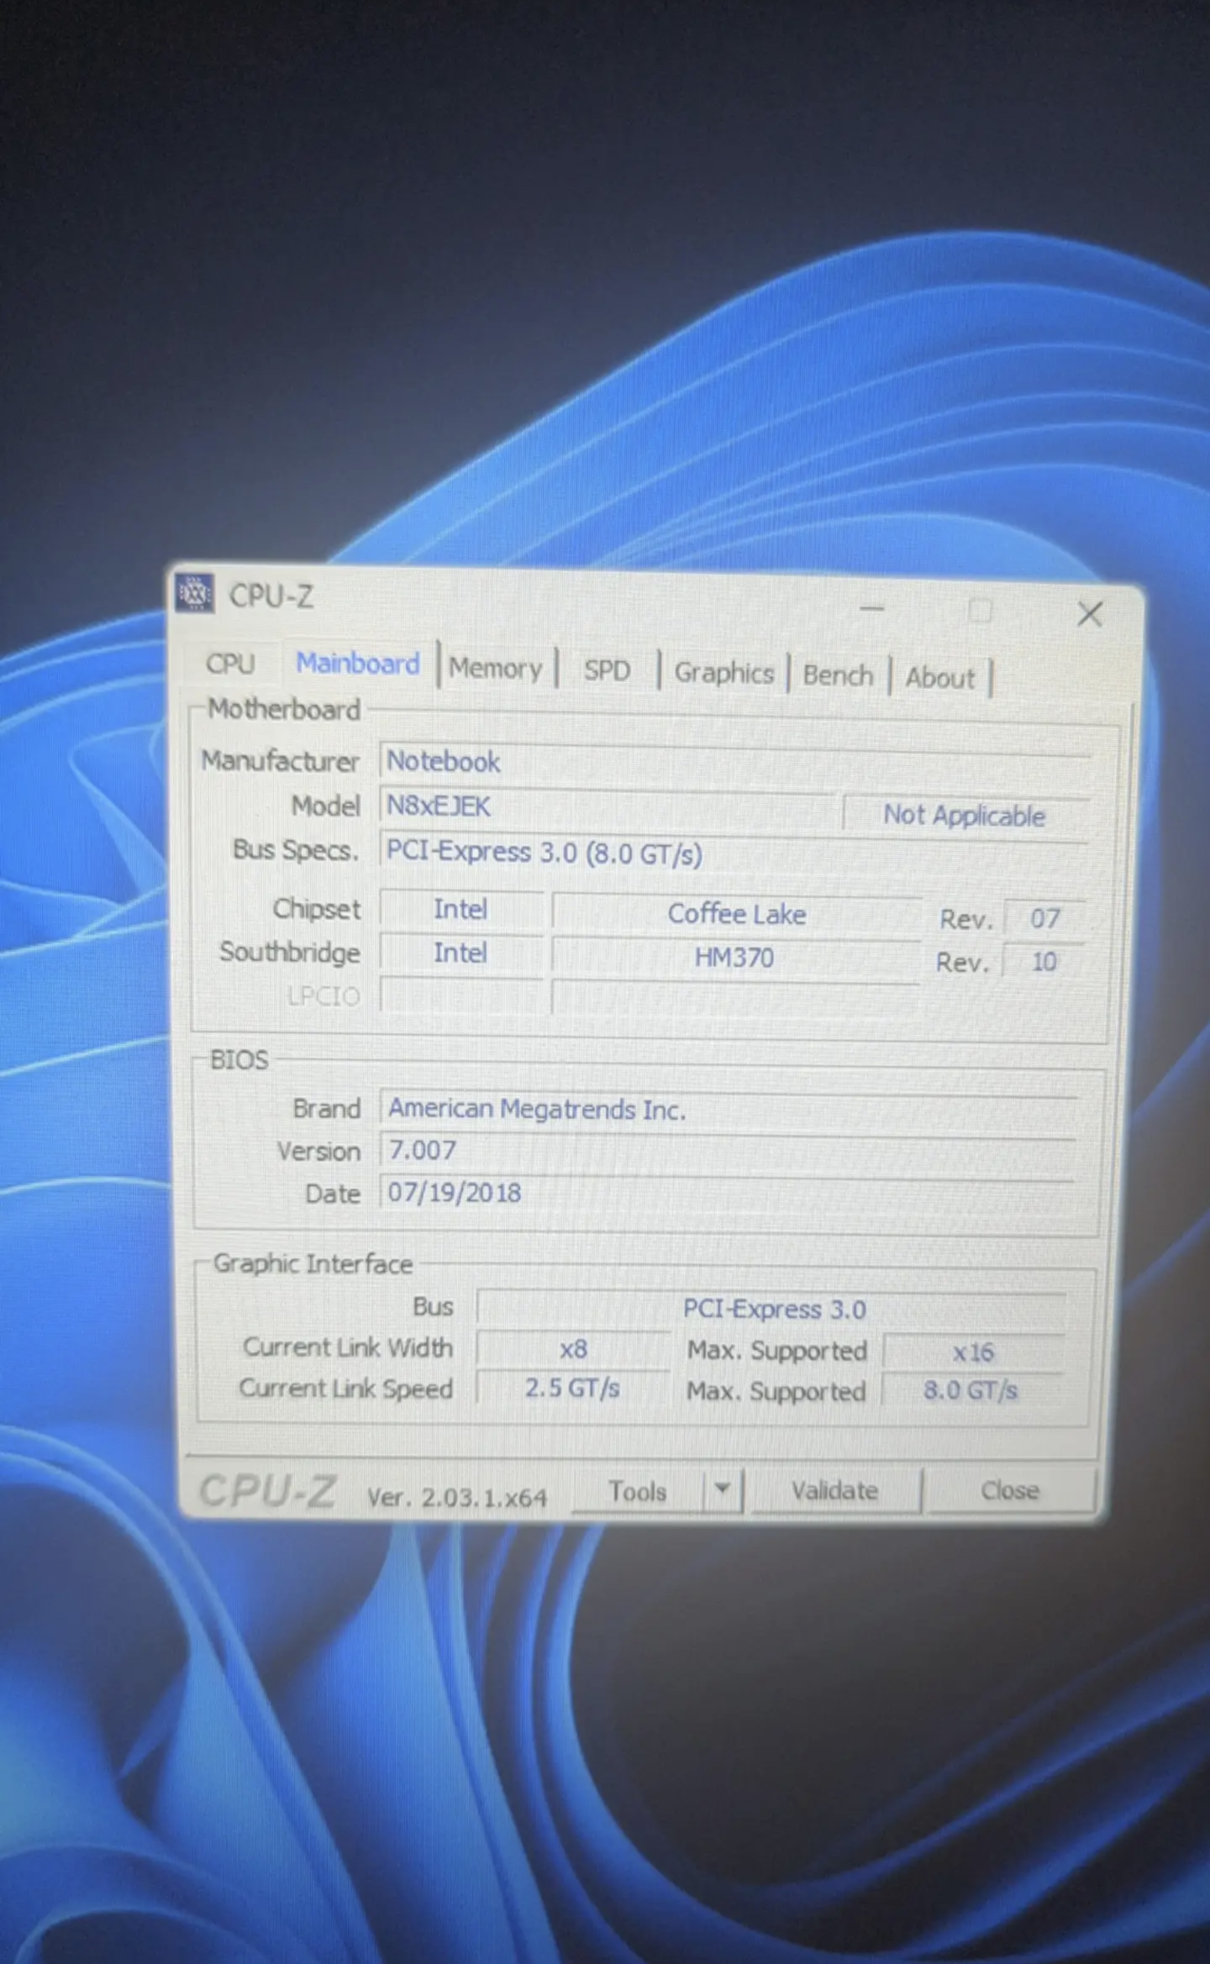The width and height of the screenshot is (1210, 1964).
Task: Click BIOS date 07/19/2018 field
Action: point(728,1193)
